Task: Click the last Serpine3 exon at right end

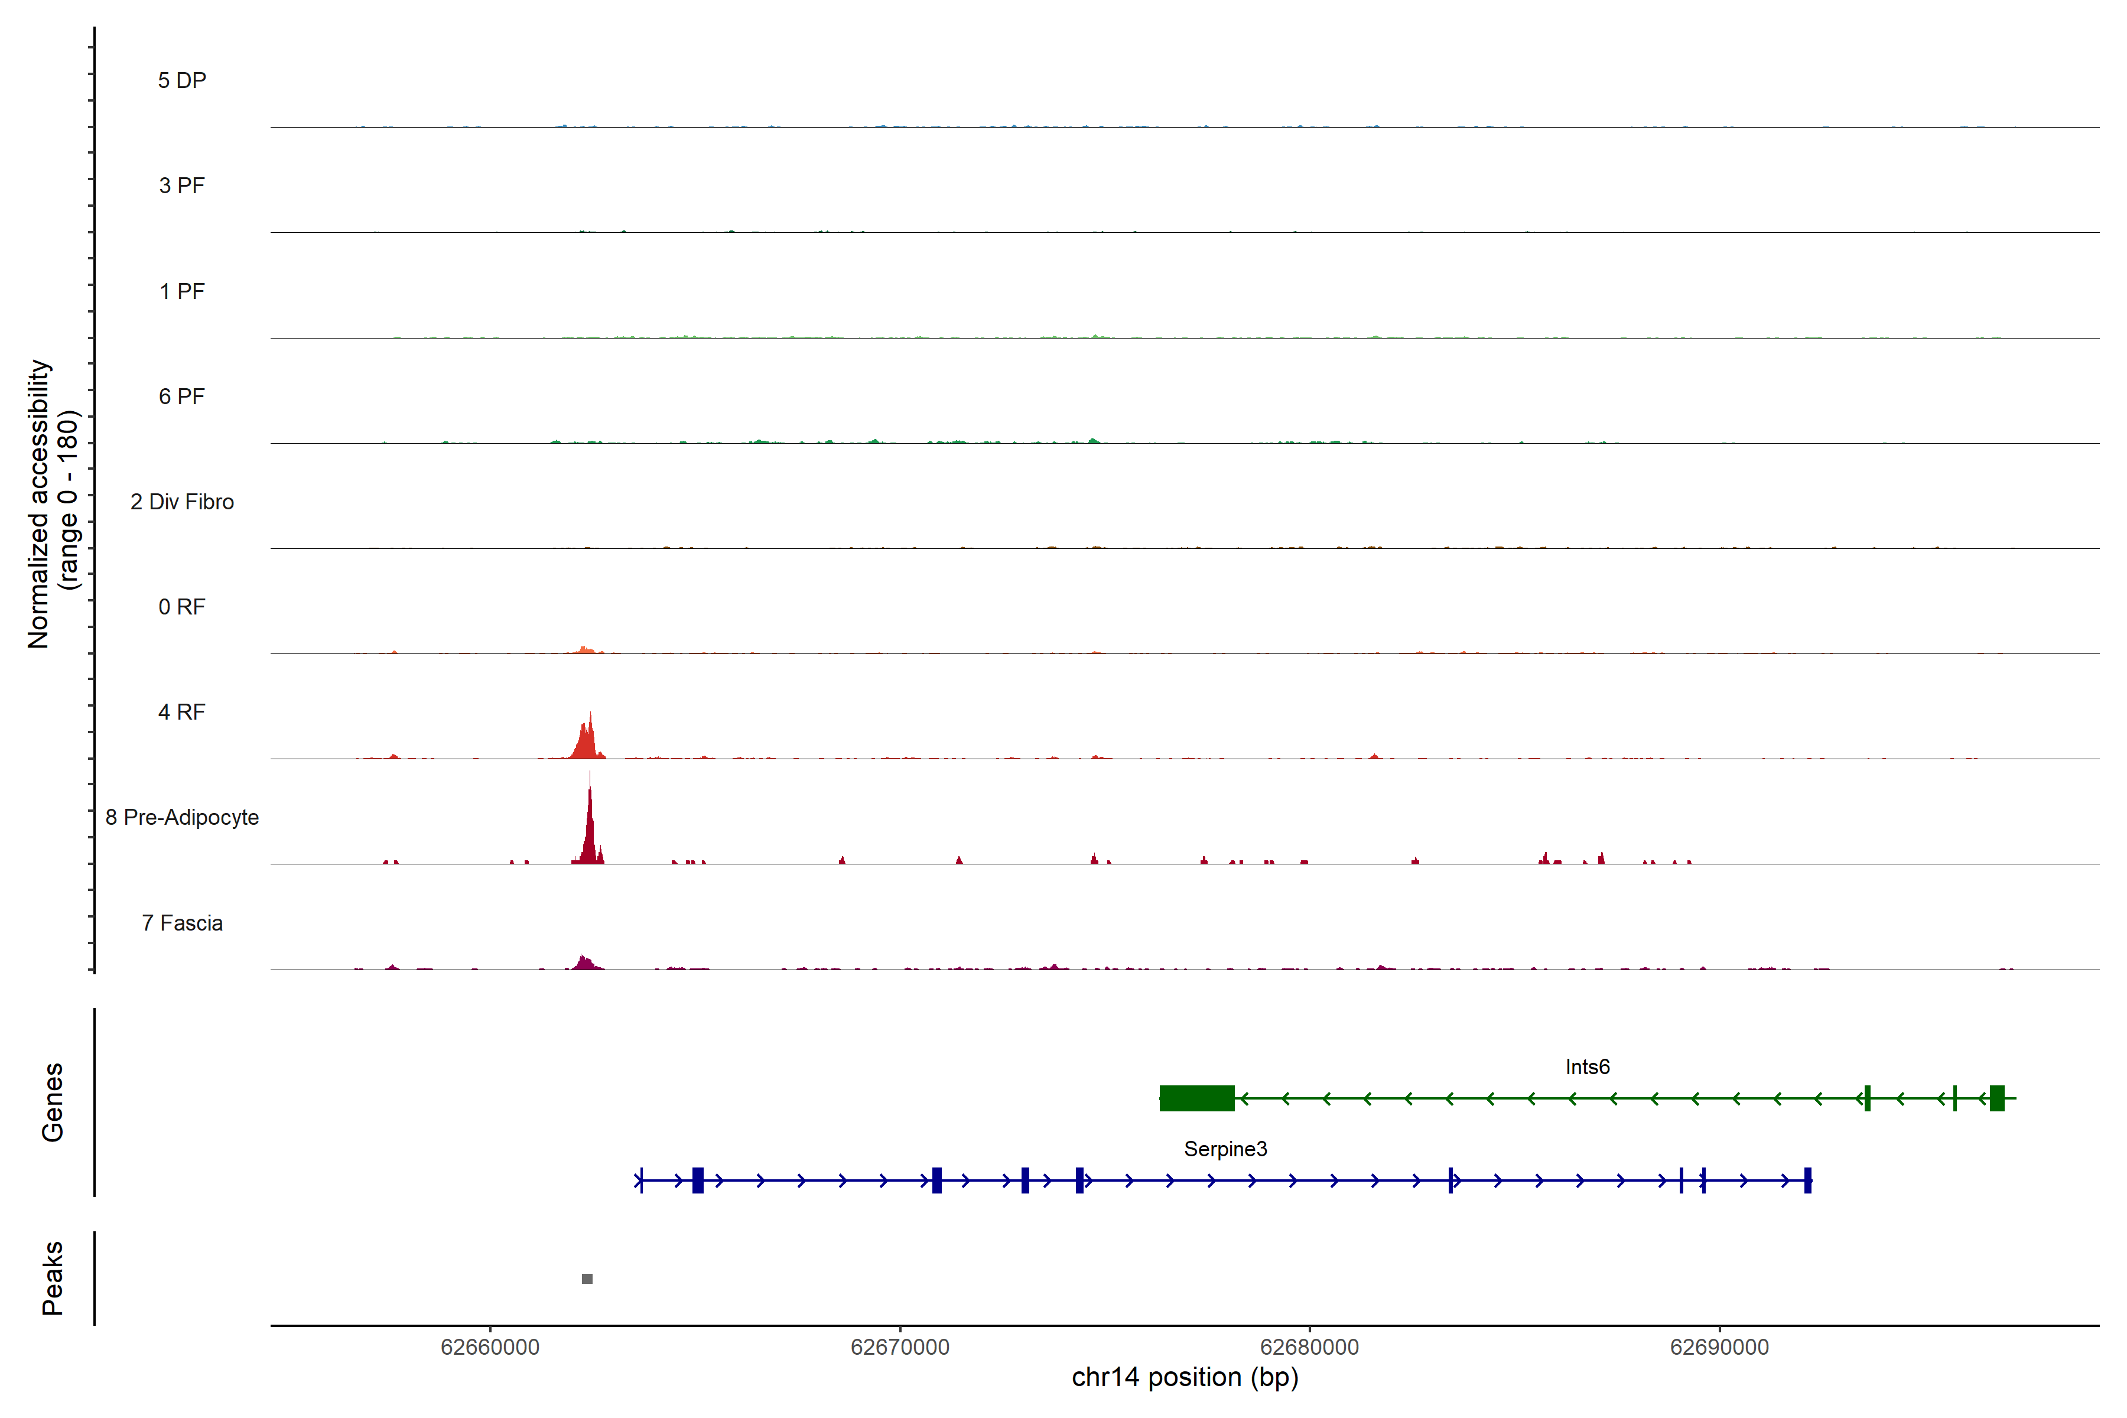Action: (x=1807, y=1180)
